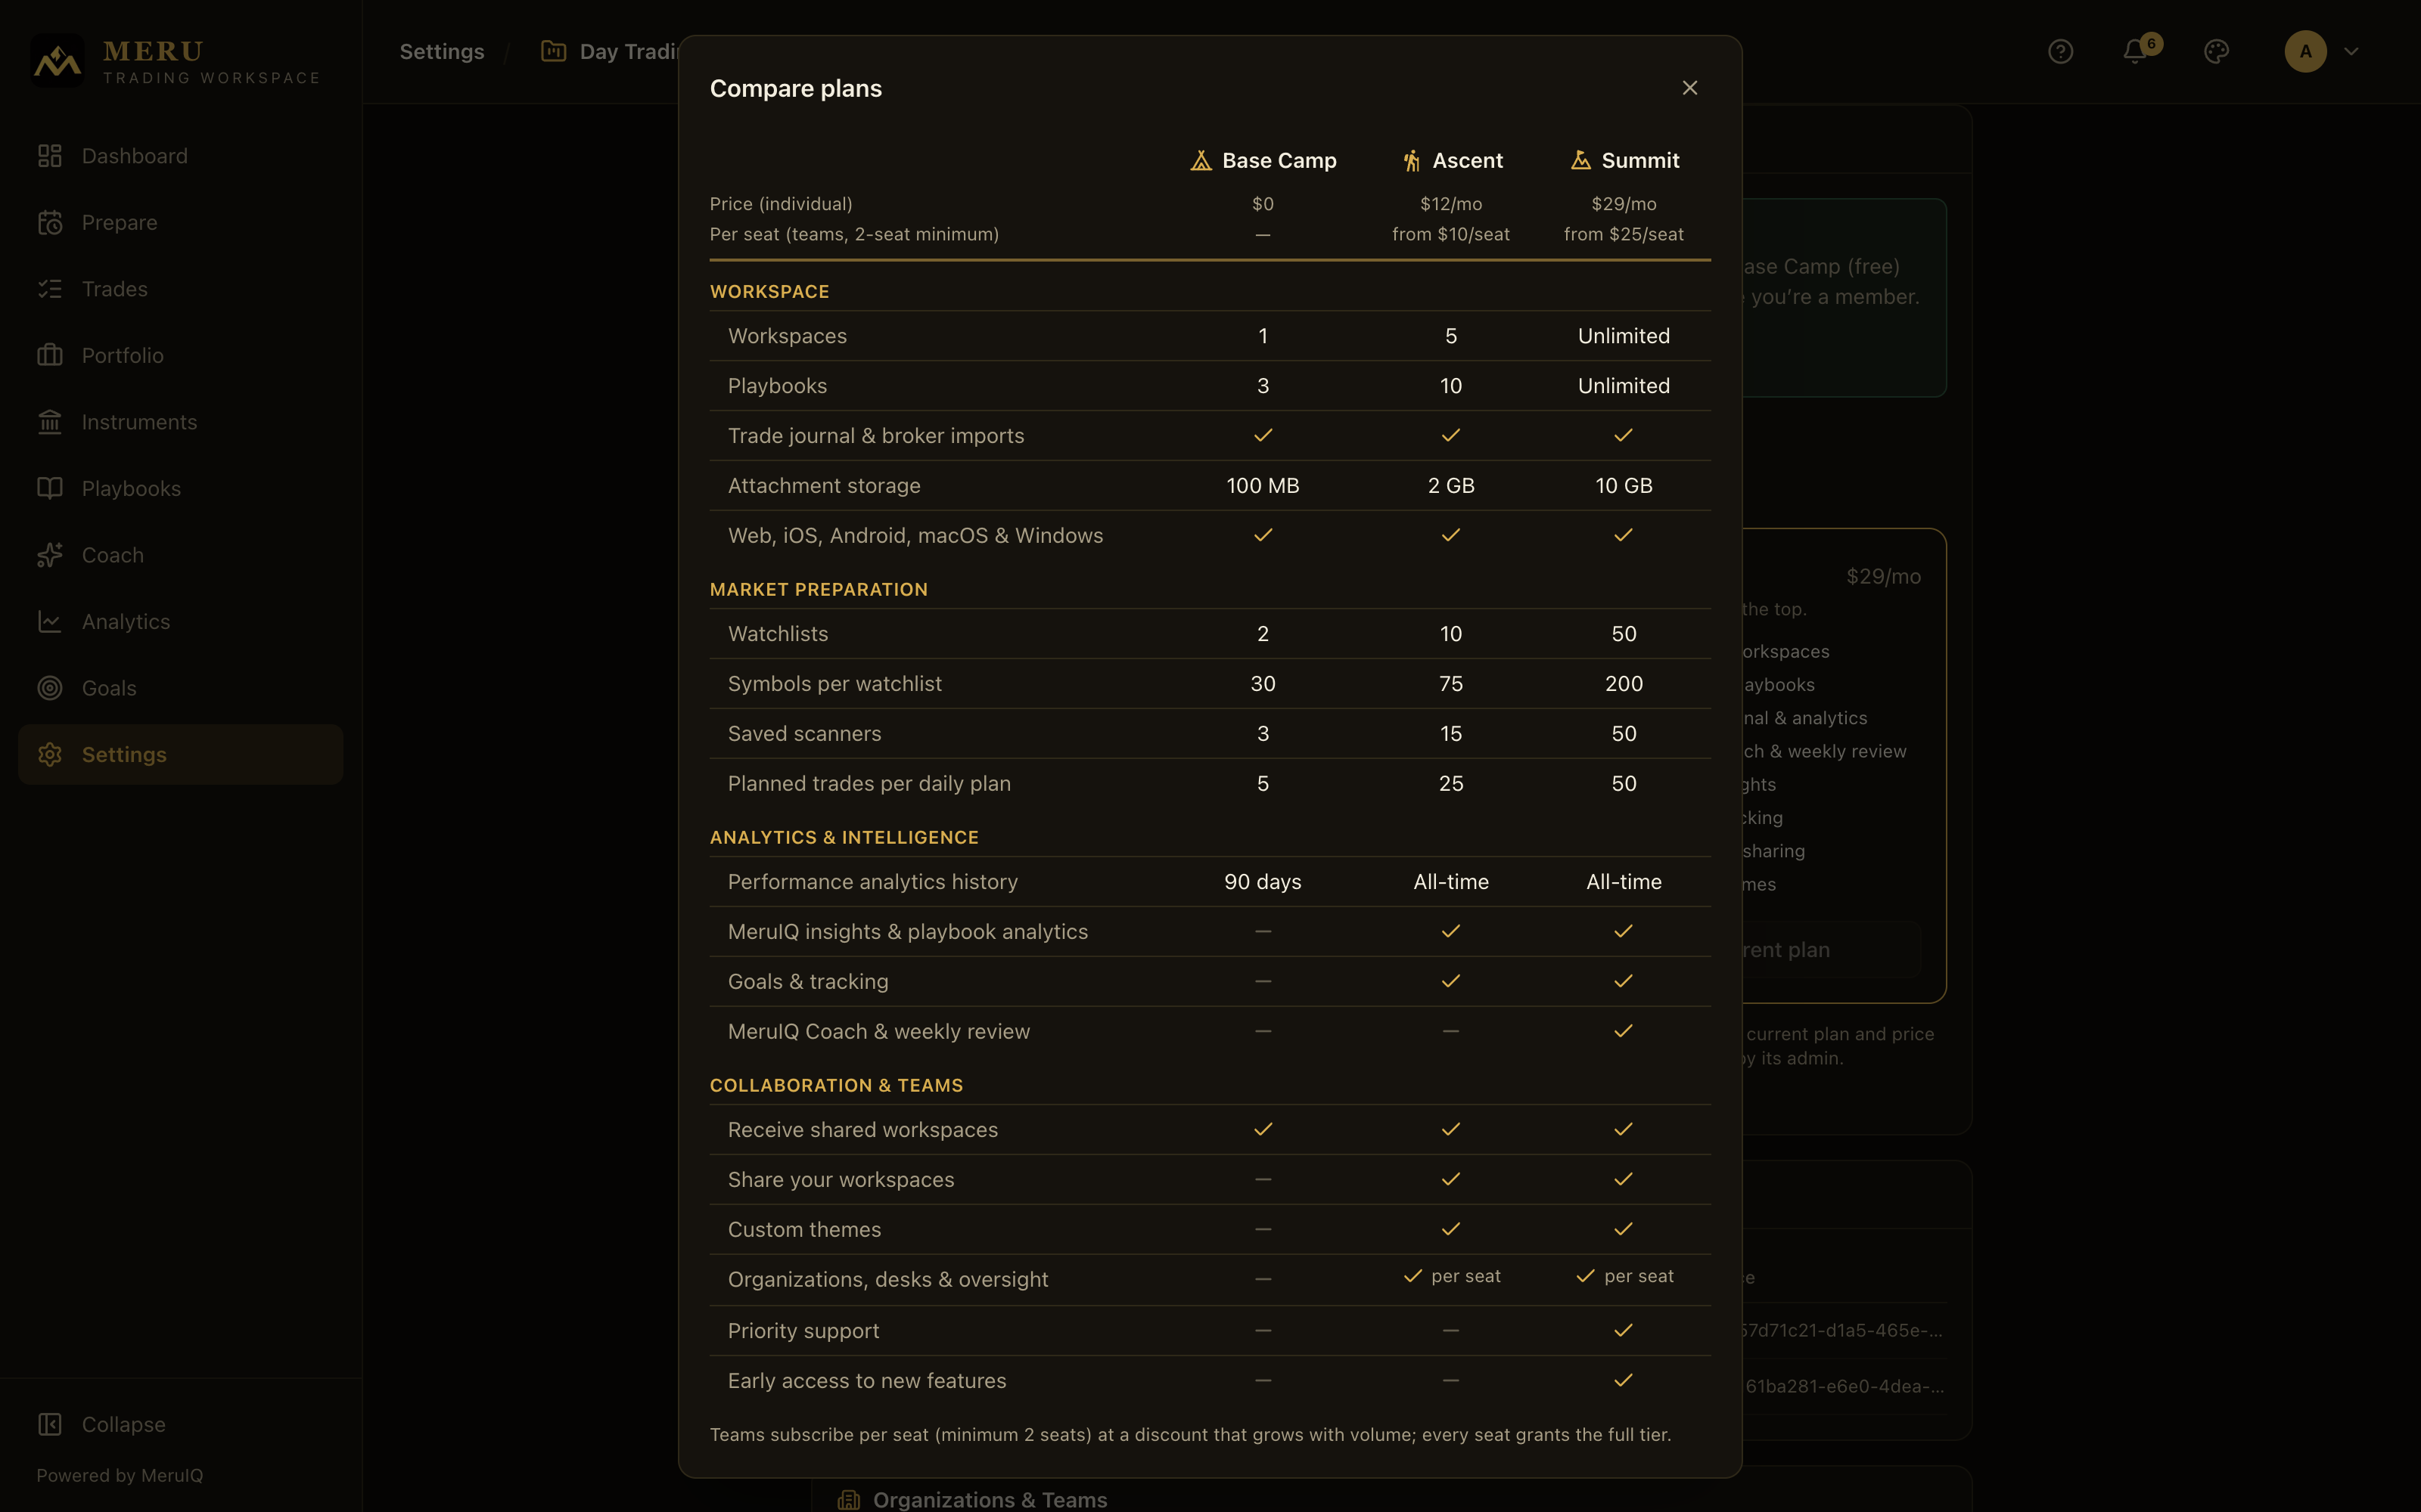
Task: Click the Base Camp tent icon
Action: [1201, 160]
